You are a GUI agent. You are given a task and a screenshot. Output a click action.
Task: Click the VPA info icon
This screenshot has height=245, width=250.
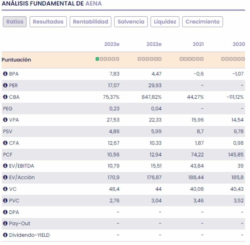tap(5, 120)
